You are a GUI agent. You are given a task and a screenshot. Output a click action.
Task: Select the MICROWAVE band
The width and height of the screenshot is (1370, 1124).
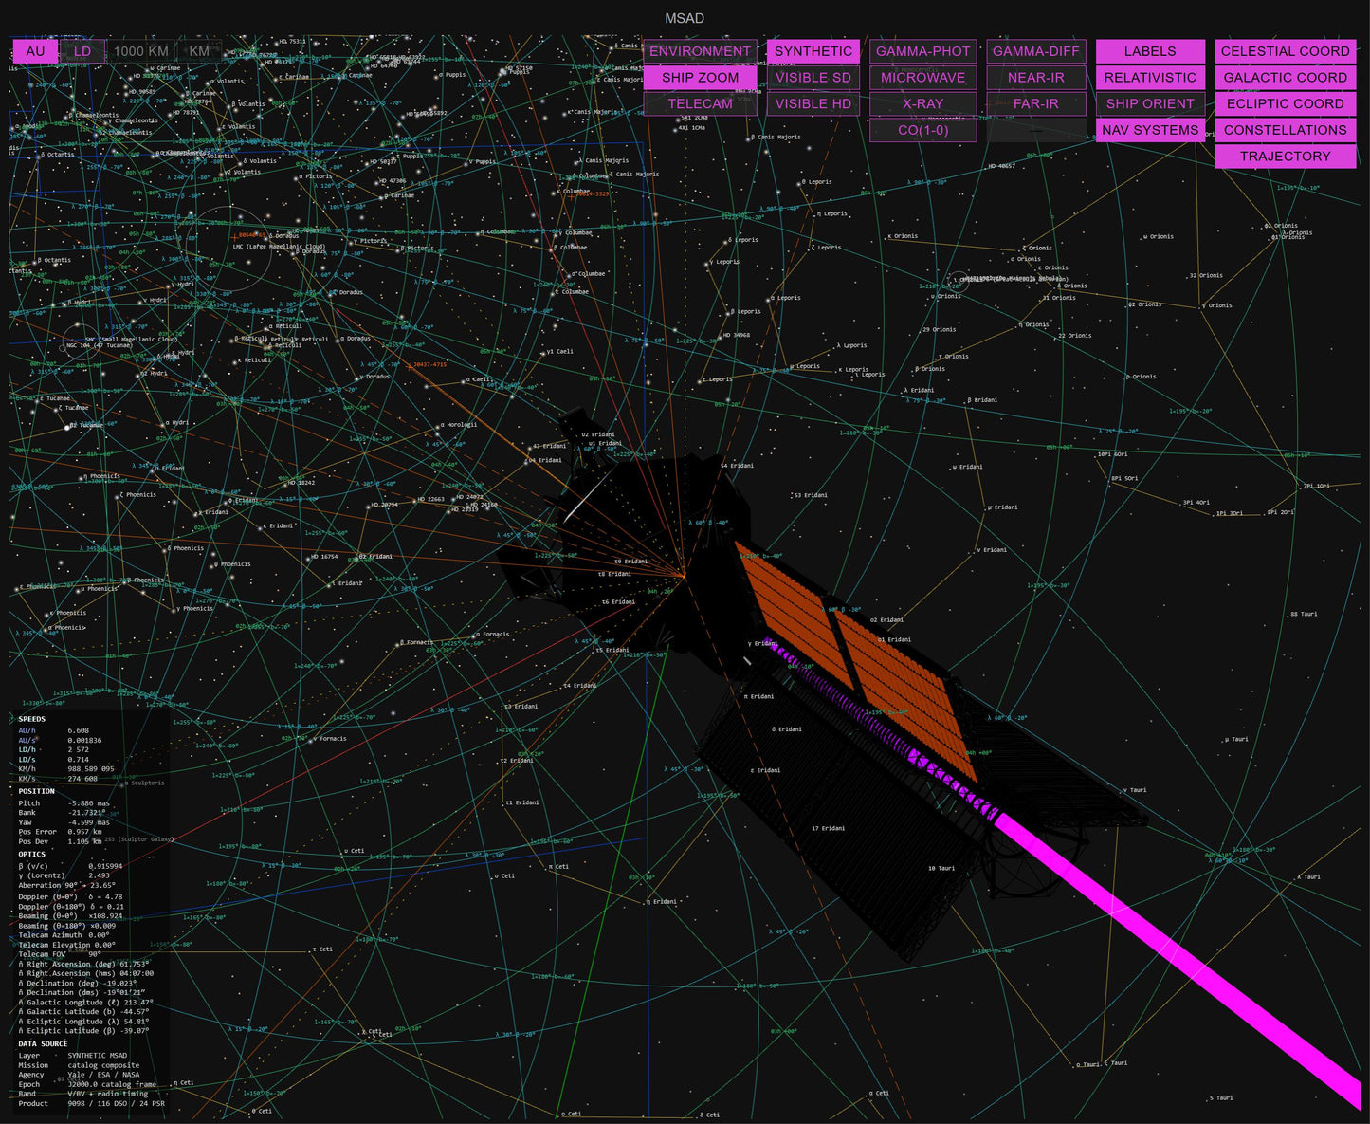coord(923,78)
